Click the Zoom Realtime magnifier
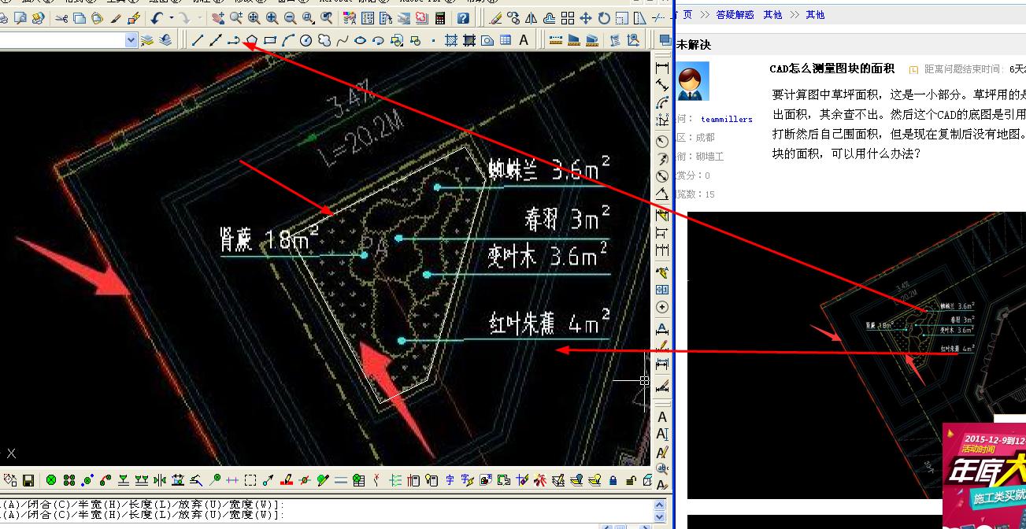Viewport: 1026px width, 529px height. tap(236, 18)
